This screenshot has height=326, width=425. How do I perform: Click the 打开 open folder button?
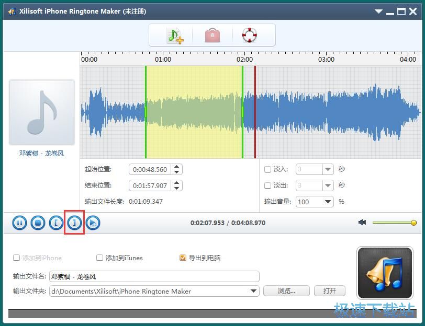tap(330, 291)
